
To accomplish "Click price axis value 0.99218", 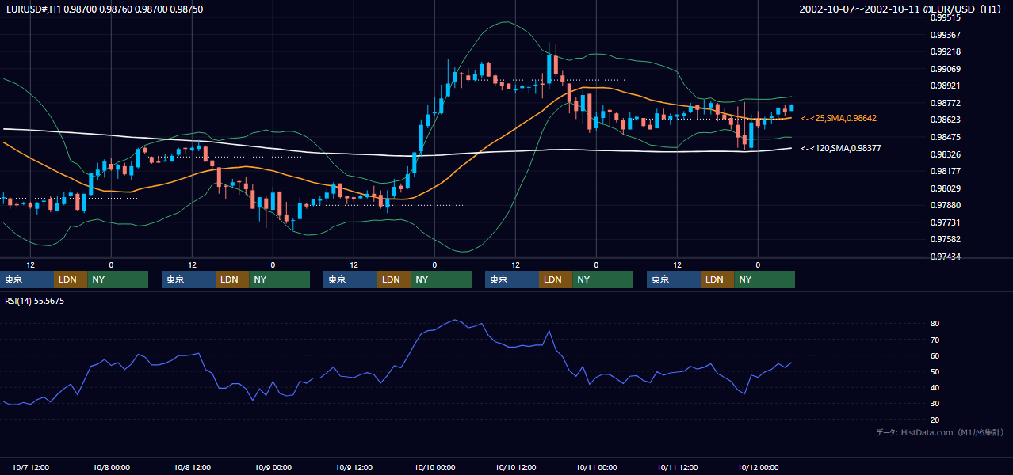I will click(946, 51).
